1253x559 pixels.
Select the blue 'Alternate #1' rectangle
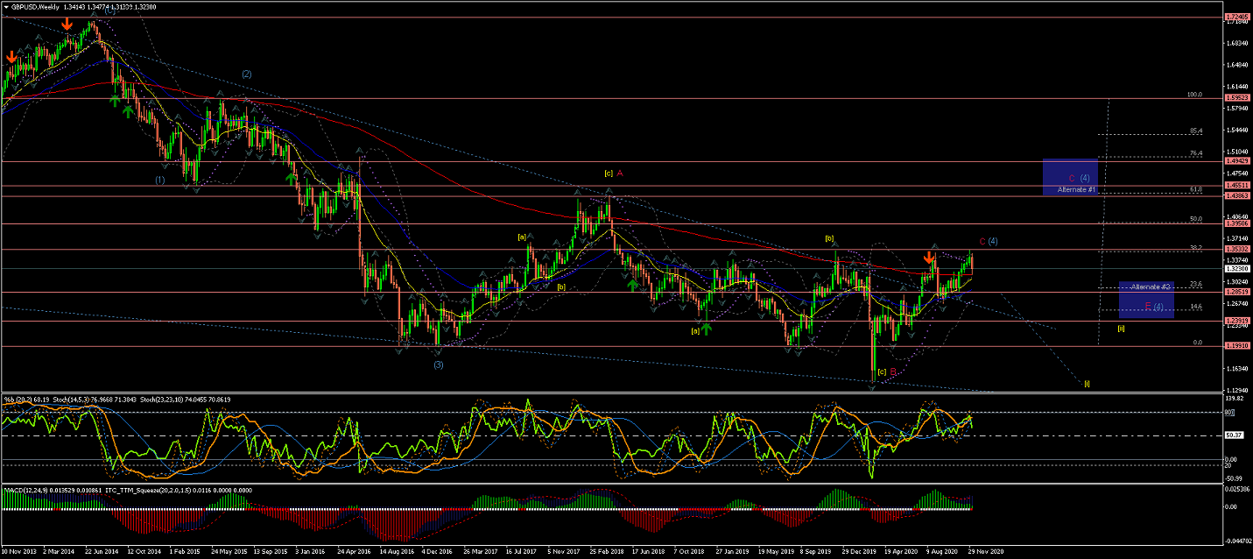pyautogui.click(x=1070, y=178)
